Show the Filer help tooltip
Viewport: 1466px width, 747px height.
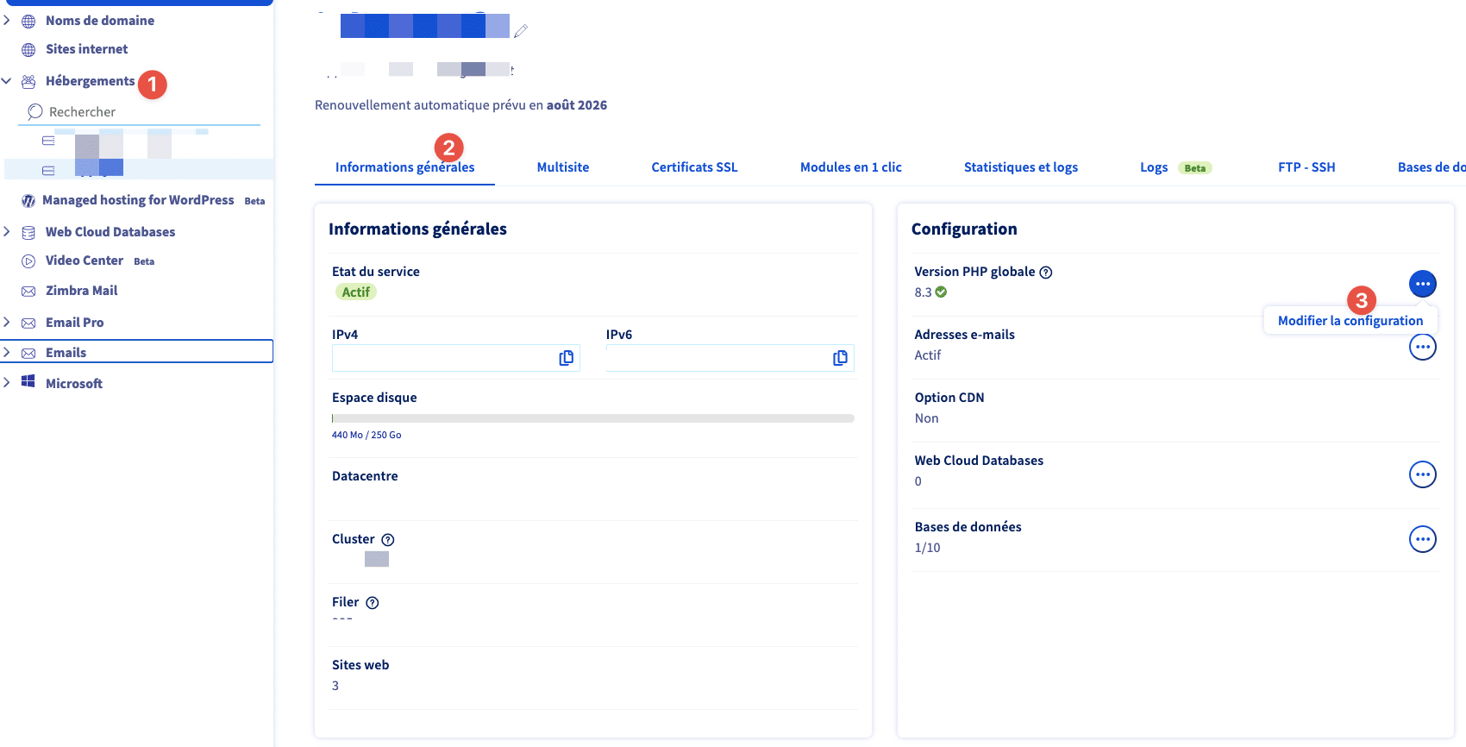point(373,603)
